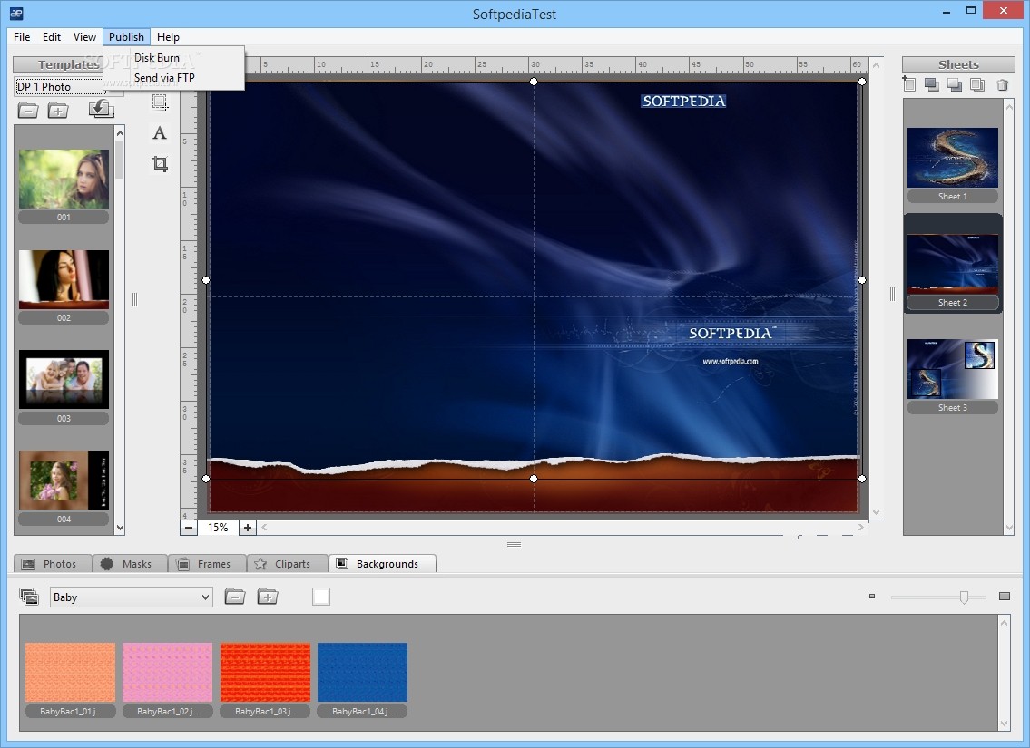Click the backgrounds panel scroll down arrow
Image resolution: width=1030 pixels, height=748 pixels.
click(x=1004, y=724)
